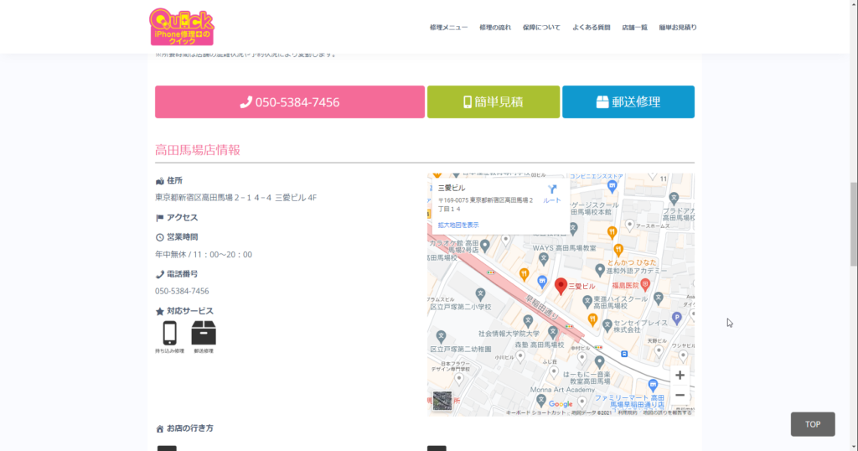Image resolution: width=858 pixels, height=451 pixels.
Task: Click the キーボード ショートカット map link
Action: 535,412
